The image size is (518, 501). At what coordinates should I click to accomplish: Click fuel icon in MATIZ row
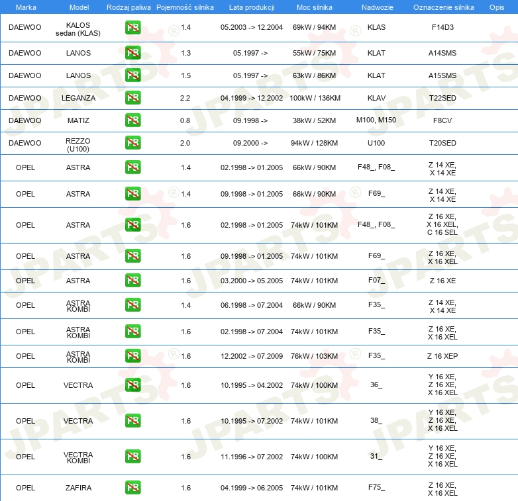132,120
